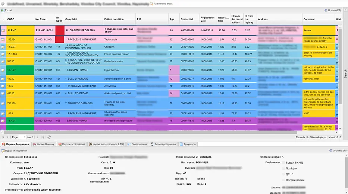Sort by the Registration Date column header

pos(207,19)
